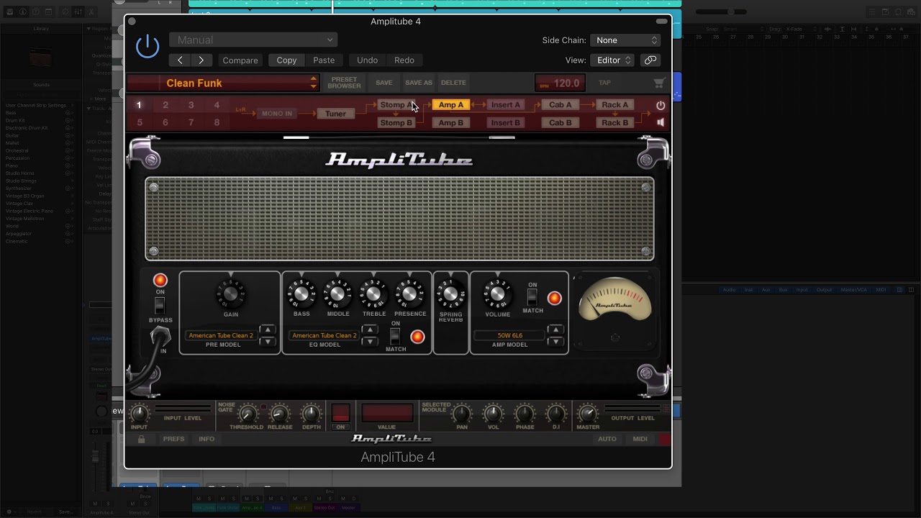Viewport: 921px width, 518px height.
Task: Click the Bass knob
Action: click(x=301, y=294)
